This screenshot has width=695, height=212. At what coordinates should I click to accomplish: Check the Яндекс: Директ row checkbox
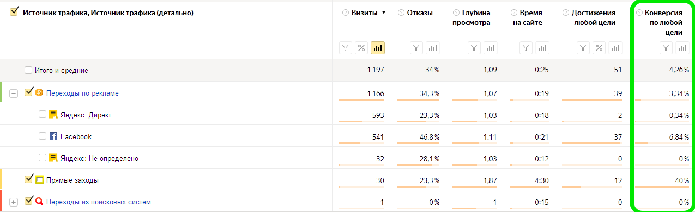[43, 115]
